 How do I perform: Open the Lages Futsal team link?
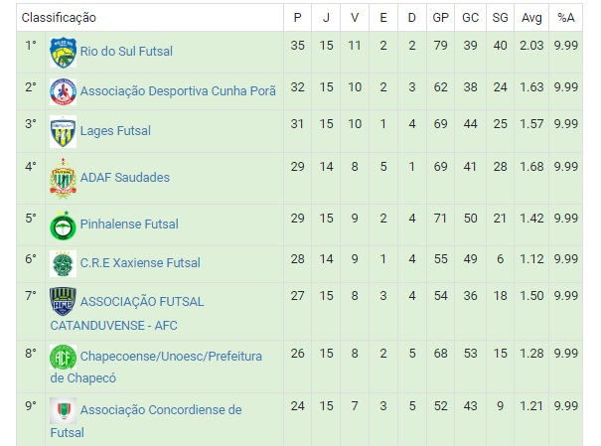click(115, 131)
